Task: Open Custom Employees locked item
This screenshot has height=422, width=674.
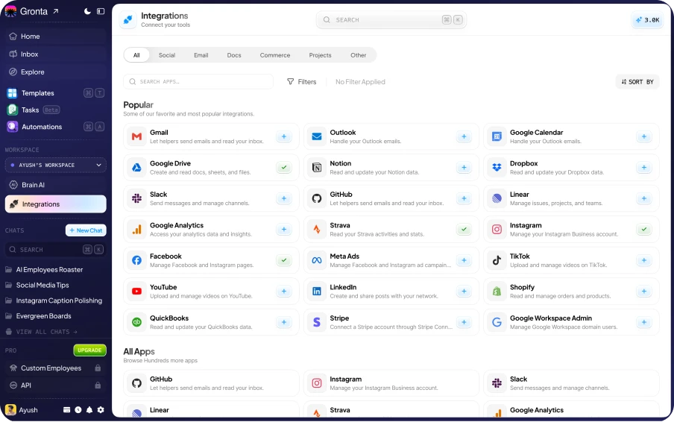Action: pyautogui.click(x=55, y=368)
